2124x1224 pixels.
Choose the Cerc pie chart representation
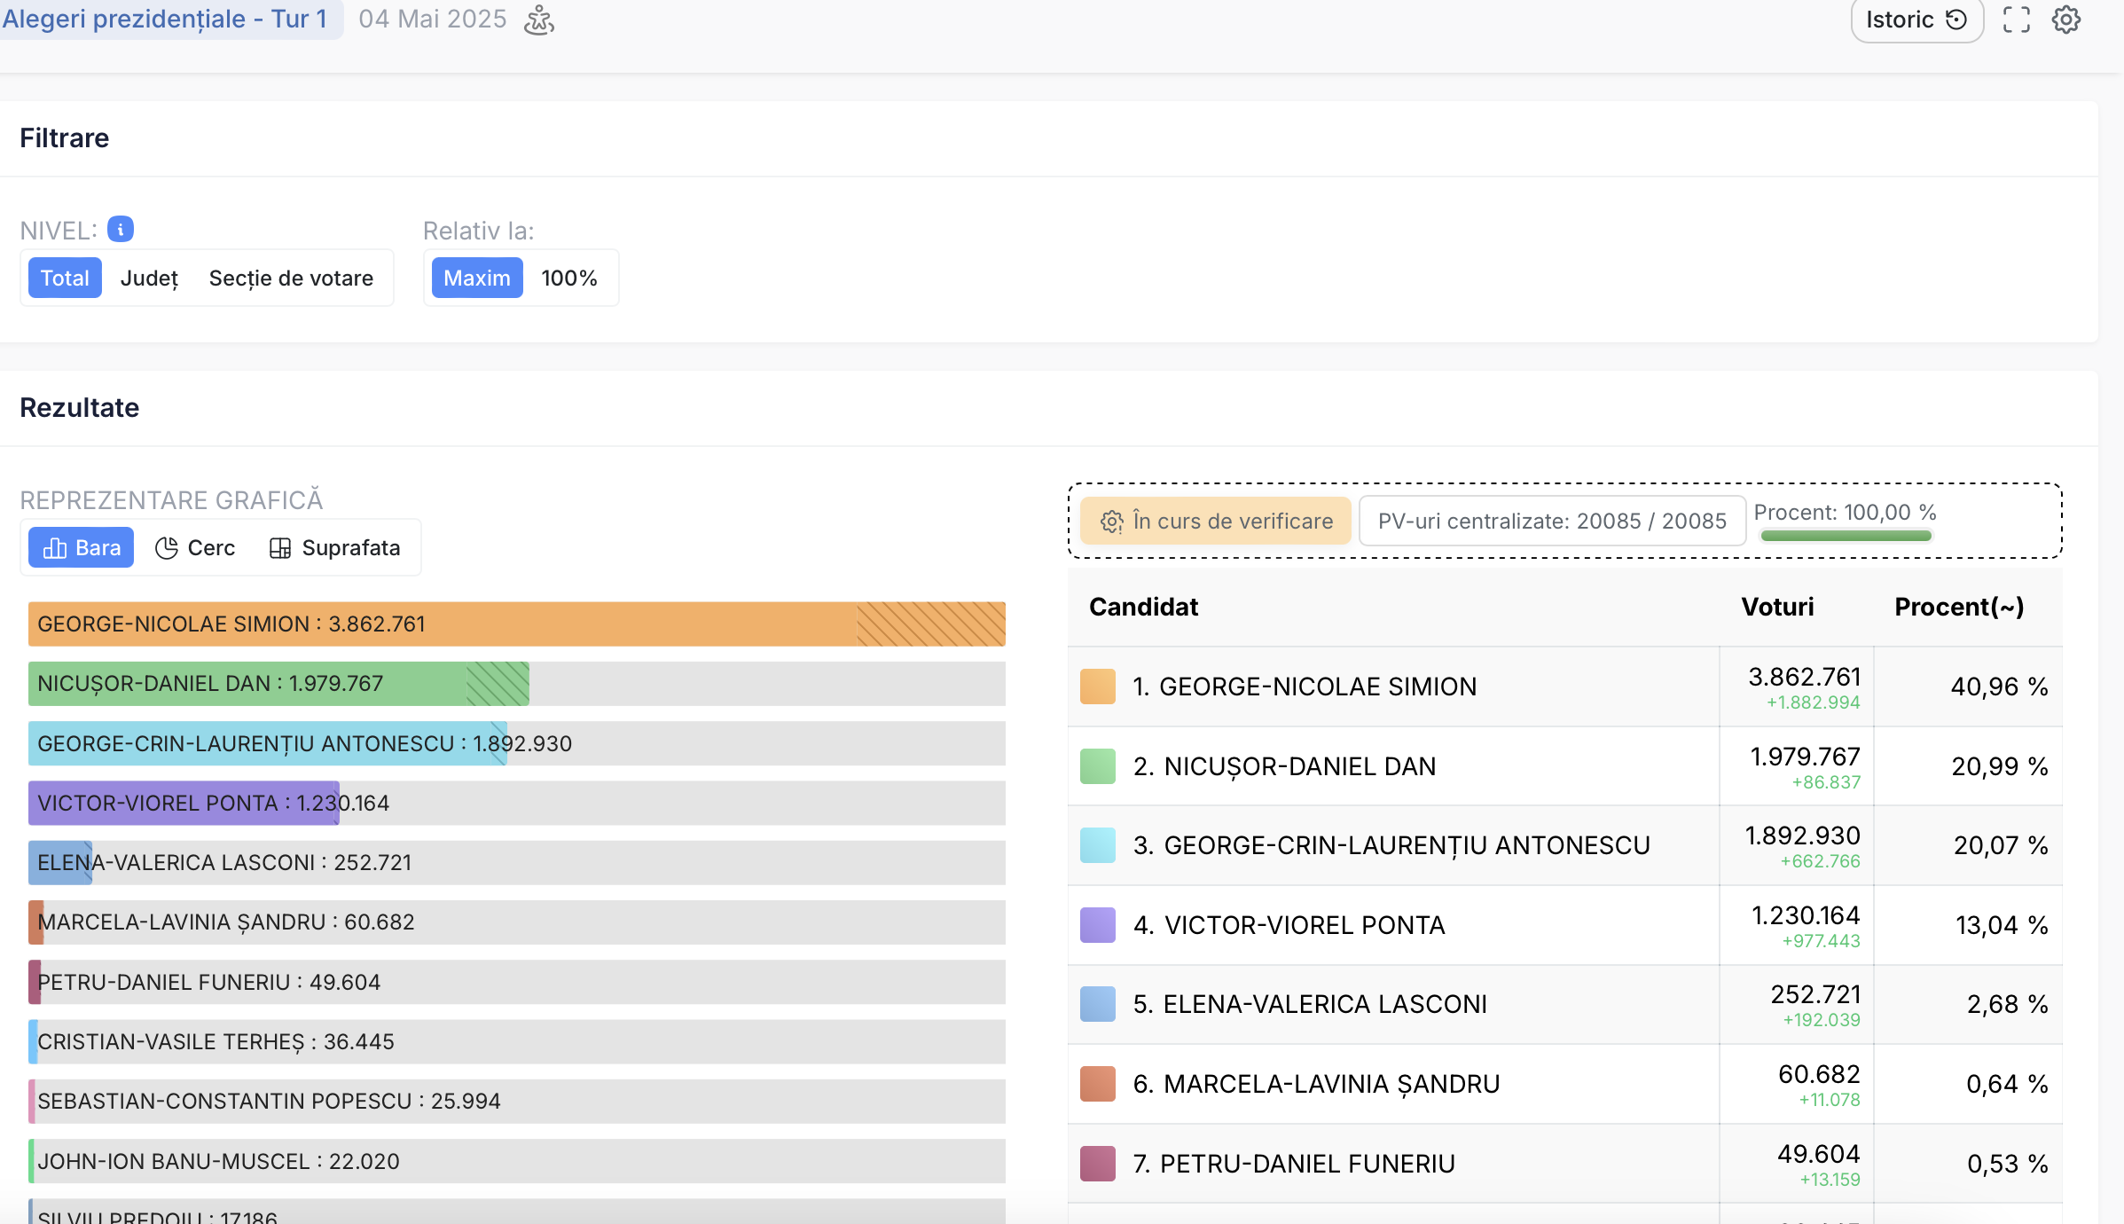pos(195,548)
